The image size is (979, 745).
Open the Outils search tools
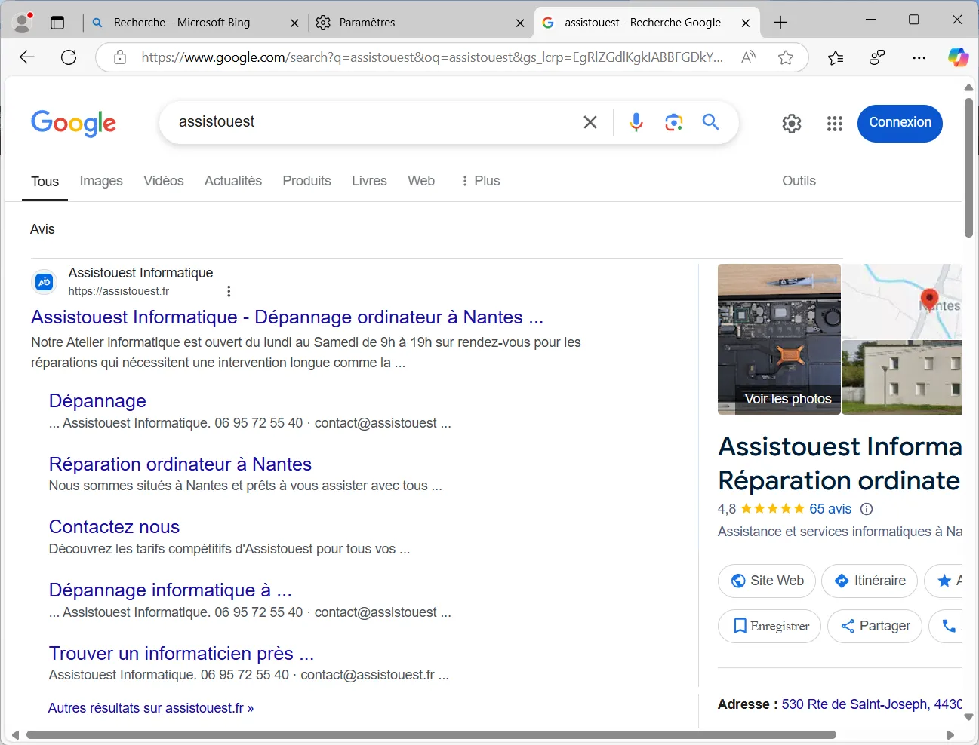coord(799,181)
